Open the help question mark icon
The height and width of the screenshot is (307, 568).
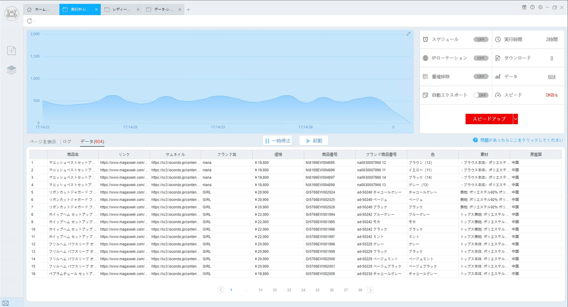pos(532,7)
